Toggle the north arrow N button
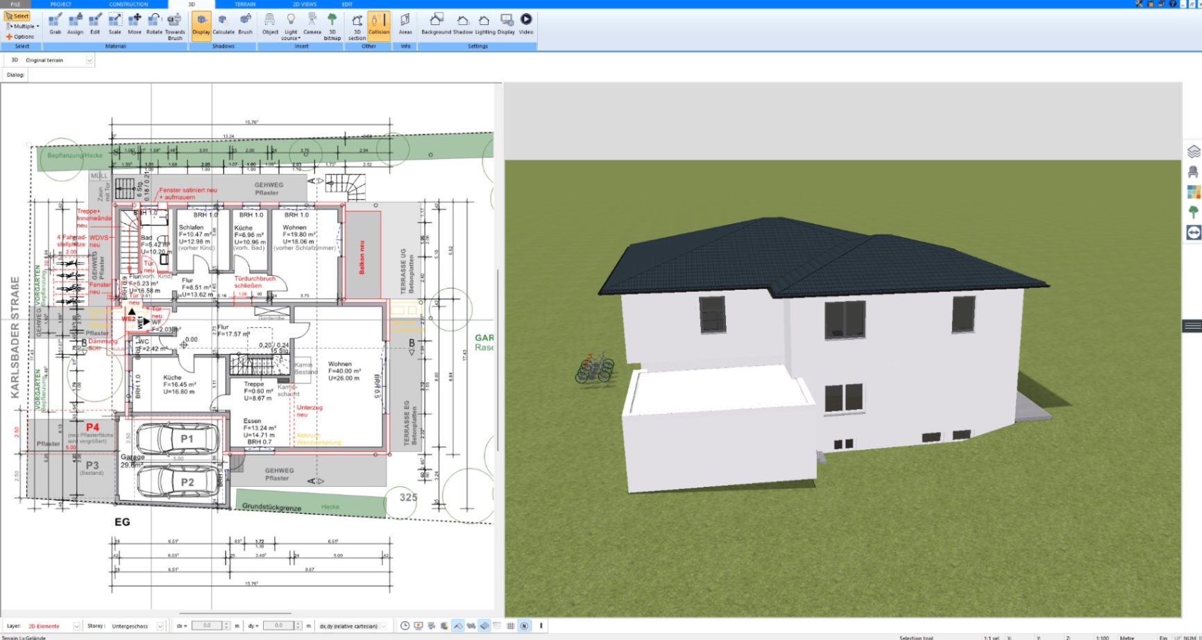Screen dimensions: 1202x640 (x=524, y=626)
